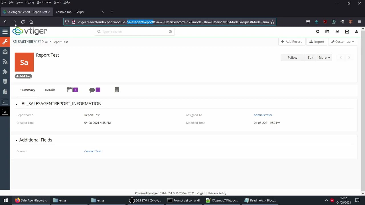
Task: Click the Follow button
Action: [292, 58]
